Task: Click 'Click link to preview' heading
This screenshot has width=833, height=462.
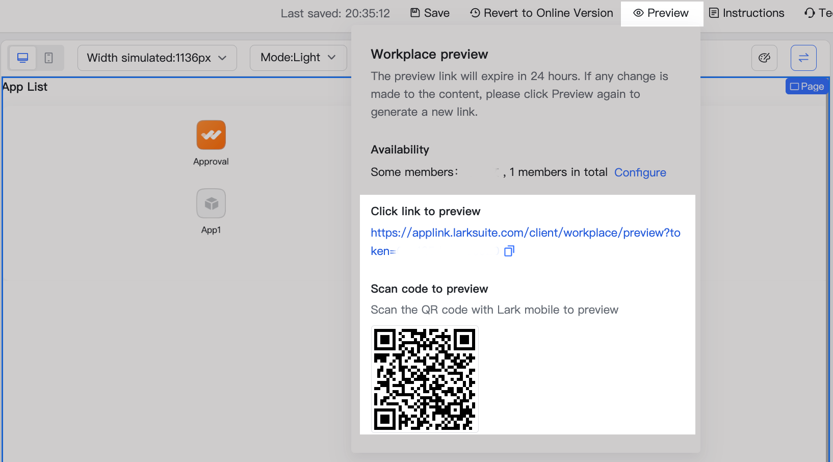Action: (x=426, y=211)
